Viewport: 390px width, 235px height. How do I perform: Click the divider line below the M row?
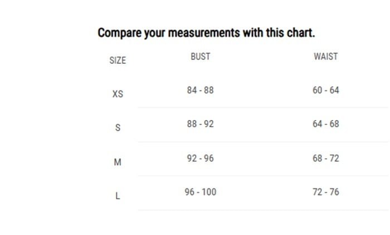(262, 176)
